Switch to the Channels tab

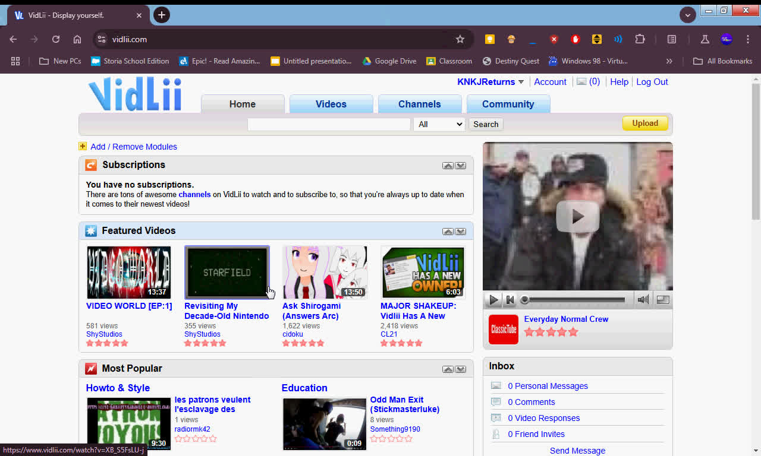tap(419, 104)
